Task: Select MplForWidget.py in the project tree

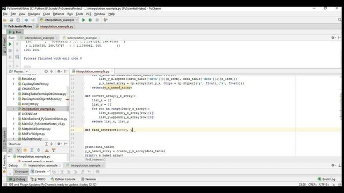Action: [33, 133]
